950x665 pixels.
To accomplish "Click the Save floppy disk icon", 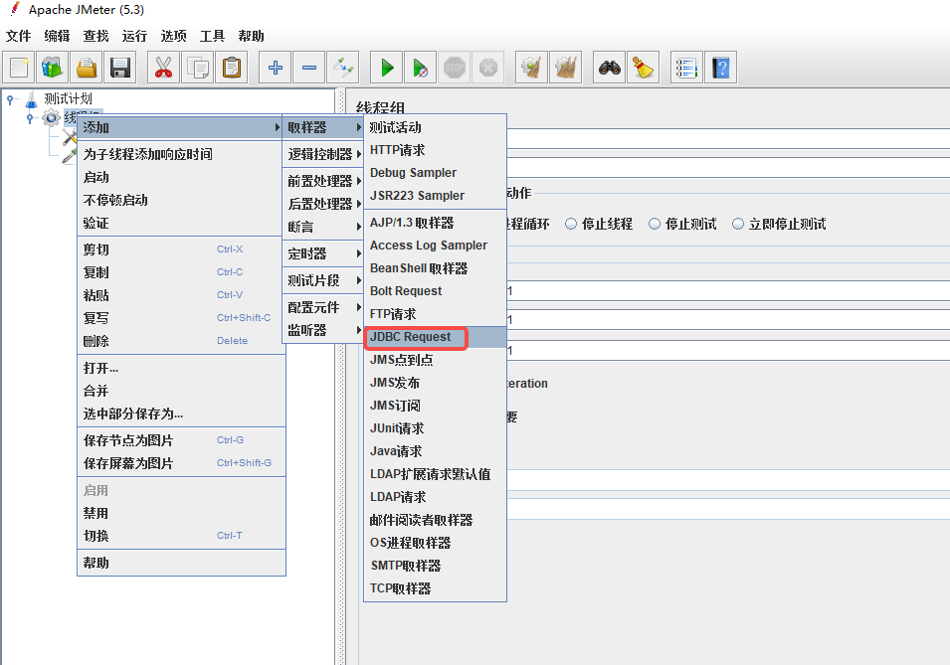I will point(120,68).
